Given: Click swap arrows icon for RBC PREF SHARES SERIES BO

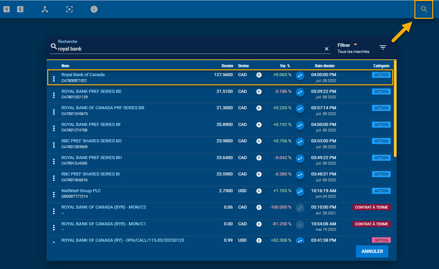Looking at the screenshot, I should tap(300, 141).
